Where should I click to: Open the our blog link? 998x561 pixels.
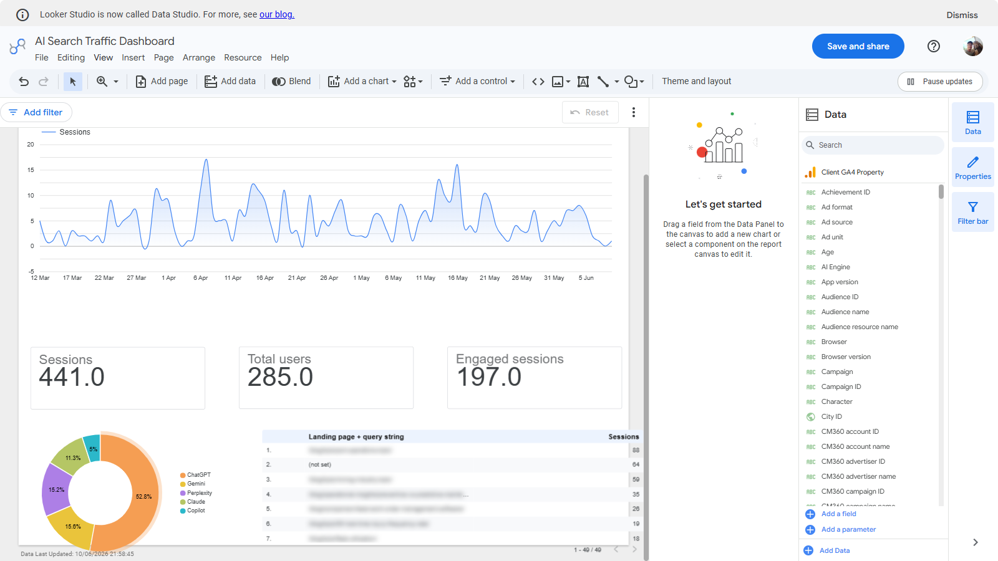click(277, 14)
